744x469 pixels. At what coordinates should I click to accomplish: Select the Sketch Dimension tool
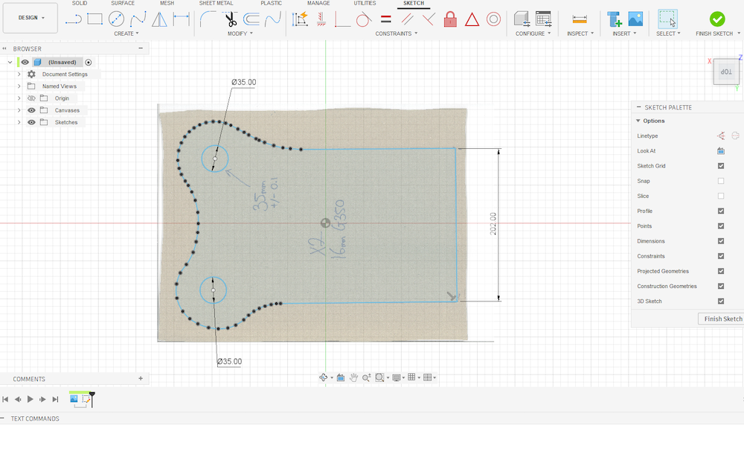pyautogui.click(x=181, y=19)
